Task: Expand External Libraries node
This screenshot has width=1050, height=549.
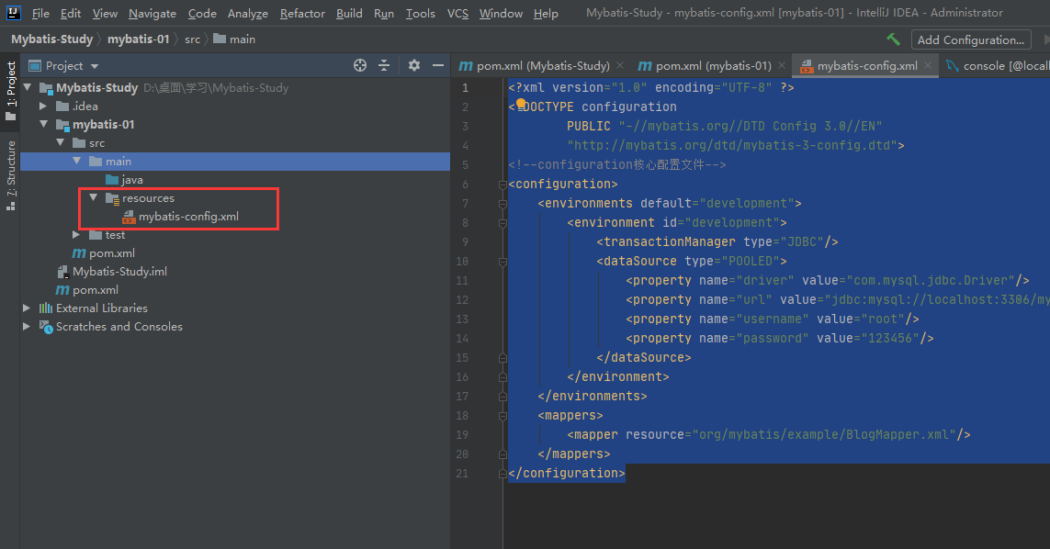Action: pos(27,308)
